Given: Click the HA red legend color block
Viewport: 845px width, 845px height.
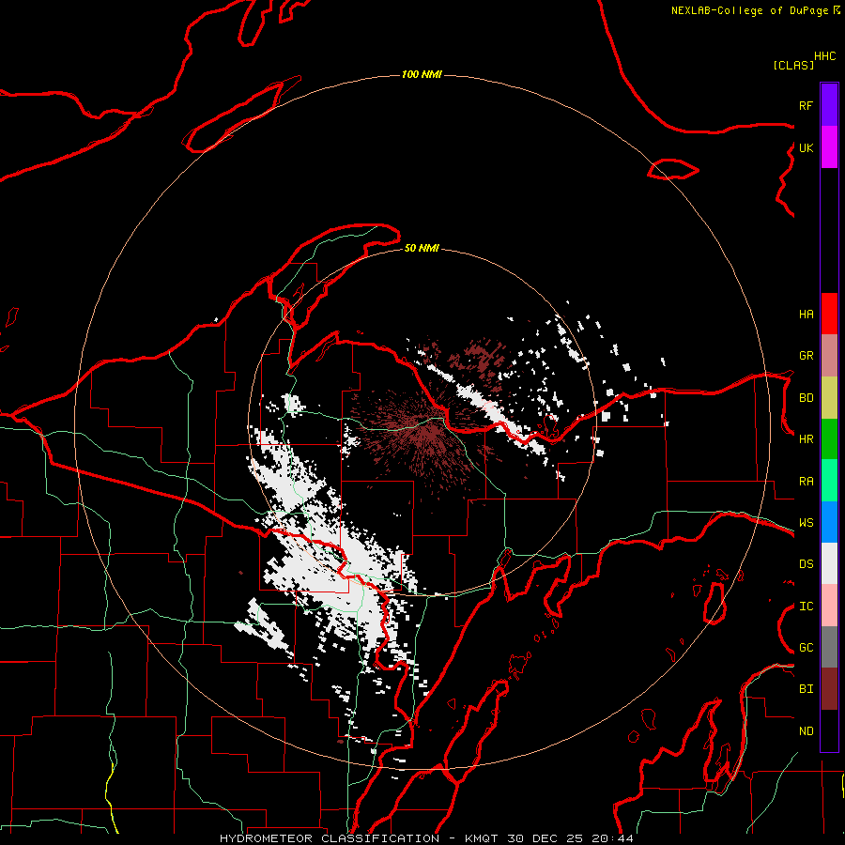Looking at the screenshot, I should [829, 314].
